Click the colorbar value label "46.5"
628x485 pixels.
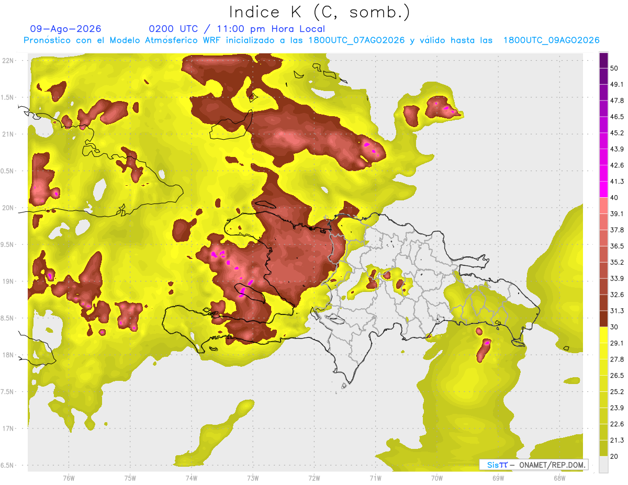click(x=616, y=117)
